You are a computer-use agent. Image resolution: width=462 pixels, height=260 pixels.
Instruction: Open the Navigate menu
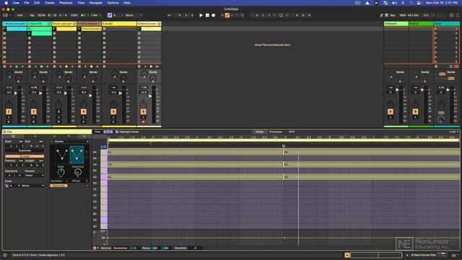tap(96, 3)
